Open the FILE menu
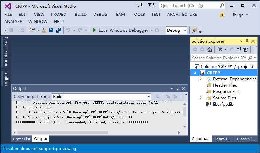Viewport: 260px width, 153px height. point(8,15)
